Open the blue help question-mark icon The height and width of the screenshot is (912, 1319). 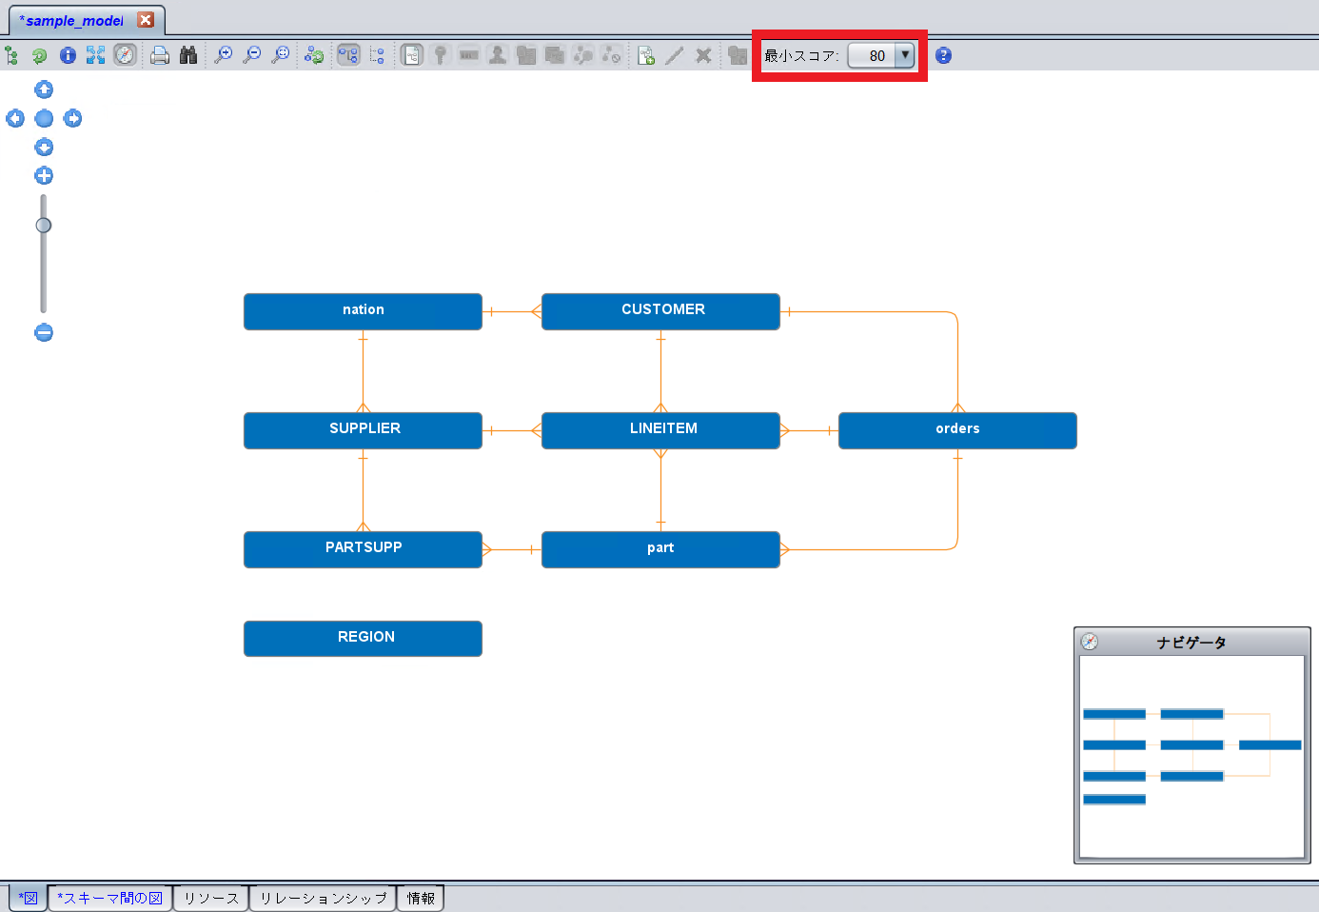pos(943,55)
